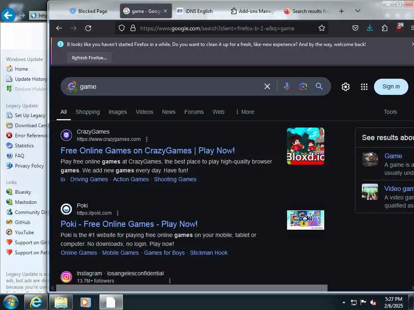
Task: Click the extension icon with badge 29
Action: click(x=400, y=27)
